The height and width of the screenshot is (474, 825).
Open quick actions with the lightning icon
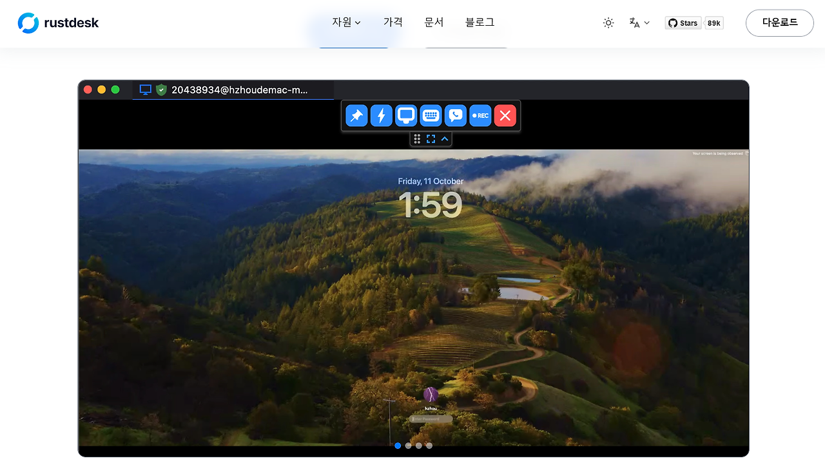coord(382,115)
